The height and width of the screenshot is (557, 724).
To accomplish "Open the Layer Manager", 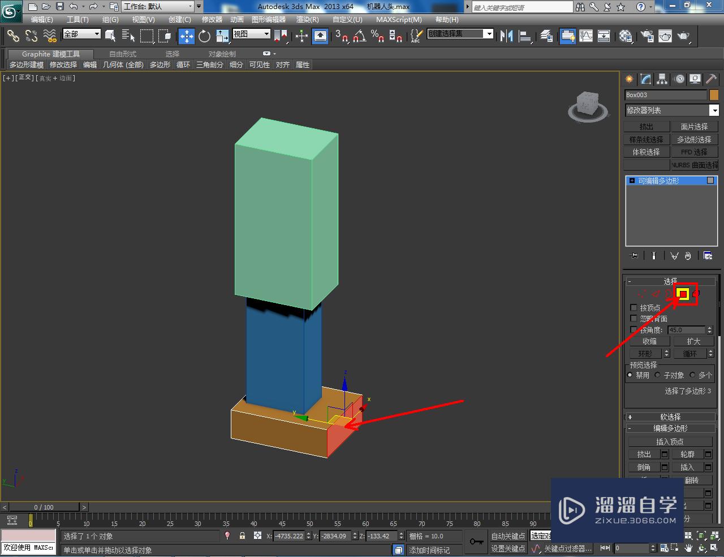I will [x=546, y=36].
